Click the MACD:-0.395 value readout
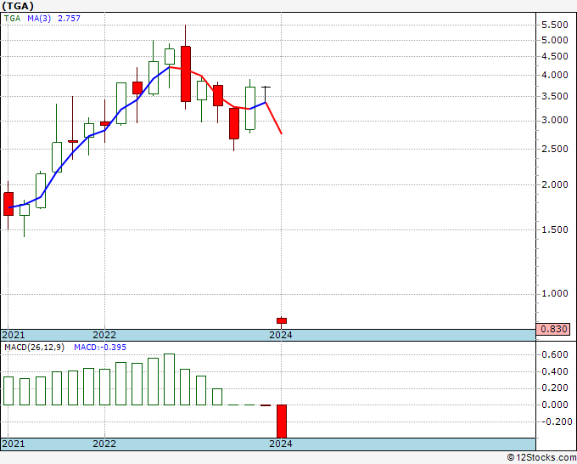The width and height of the screenshot is (577, 464). [100, 348]
